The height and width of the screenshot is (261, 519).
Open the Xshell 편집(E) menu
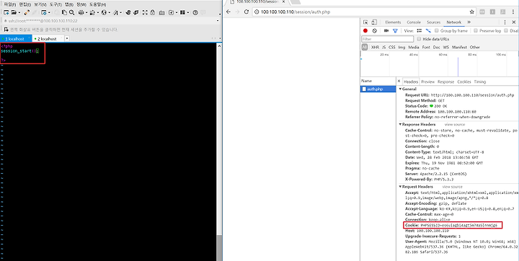coord(25,4)
